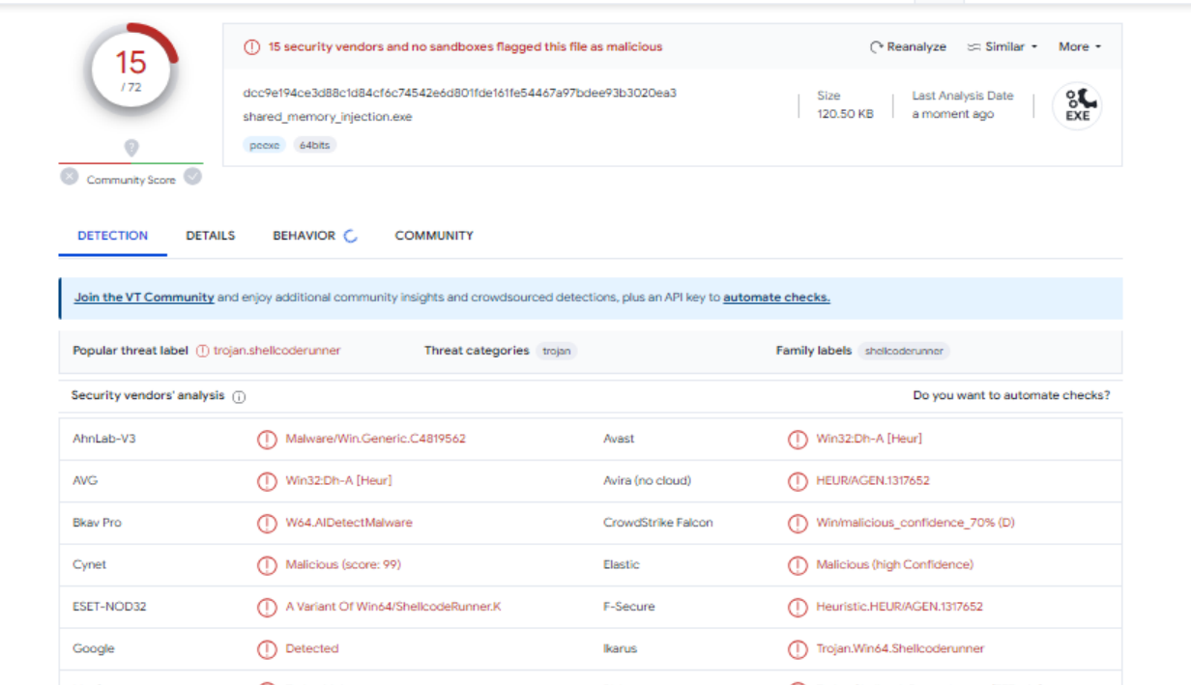This screenshot has width=1191, height=685.
Task: Upvote using the Community Score checkmark button
Action: [x=193, y=176]
